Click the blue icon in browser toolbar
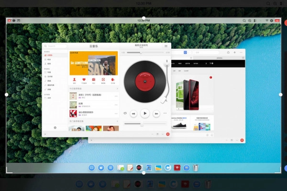Viewport: 287px width, 191px height. [x=185, y=53]
